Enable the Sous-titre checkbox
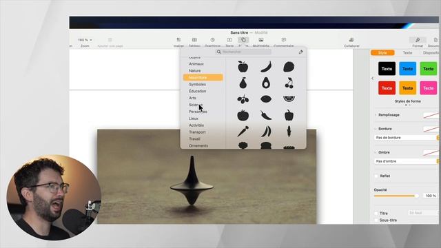This screenshot has height=248, width=441. pos(376,220)
